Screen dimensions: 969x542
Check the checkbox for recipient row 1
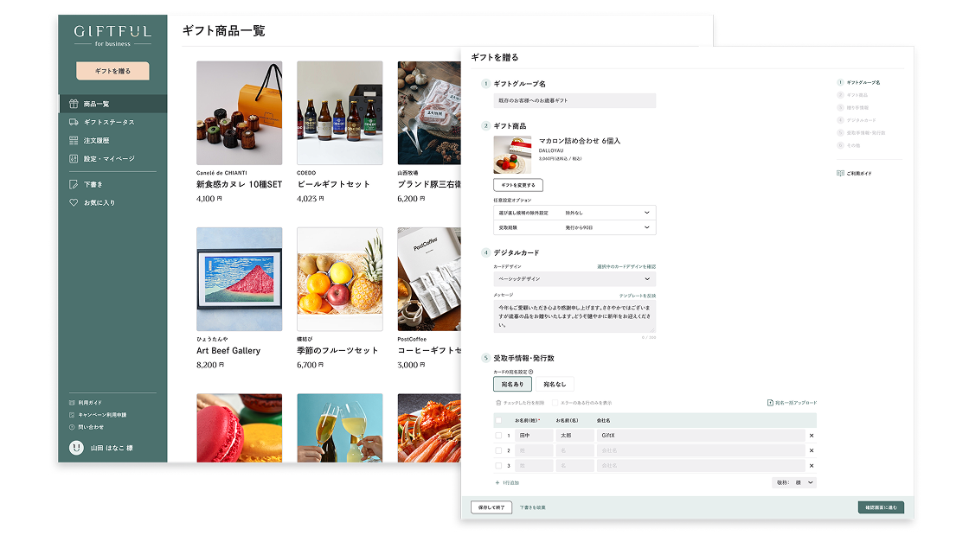[498, 436]
